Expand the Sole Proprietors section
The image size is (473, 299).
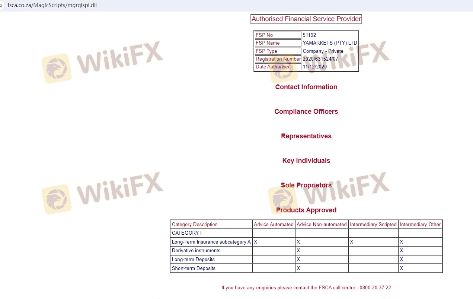pos(306,185)
